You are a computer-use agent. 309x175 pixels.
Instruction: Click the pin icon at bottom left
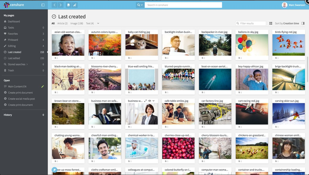(54, 170)
